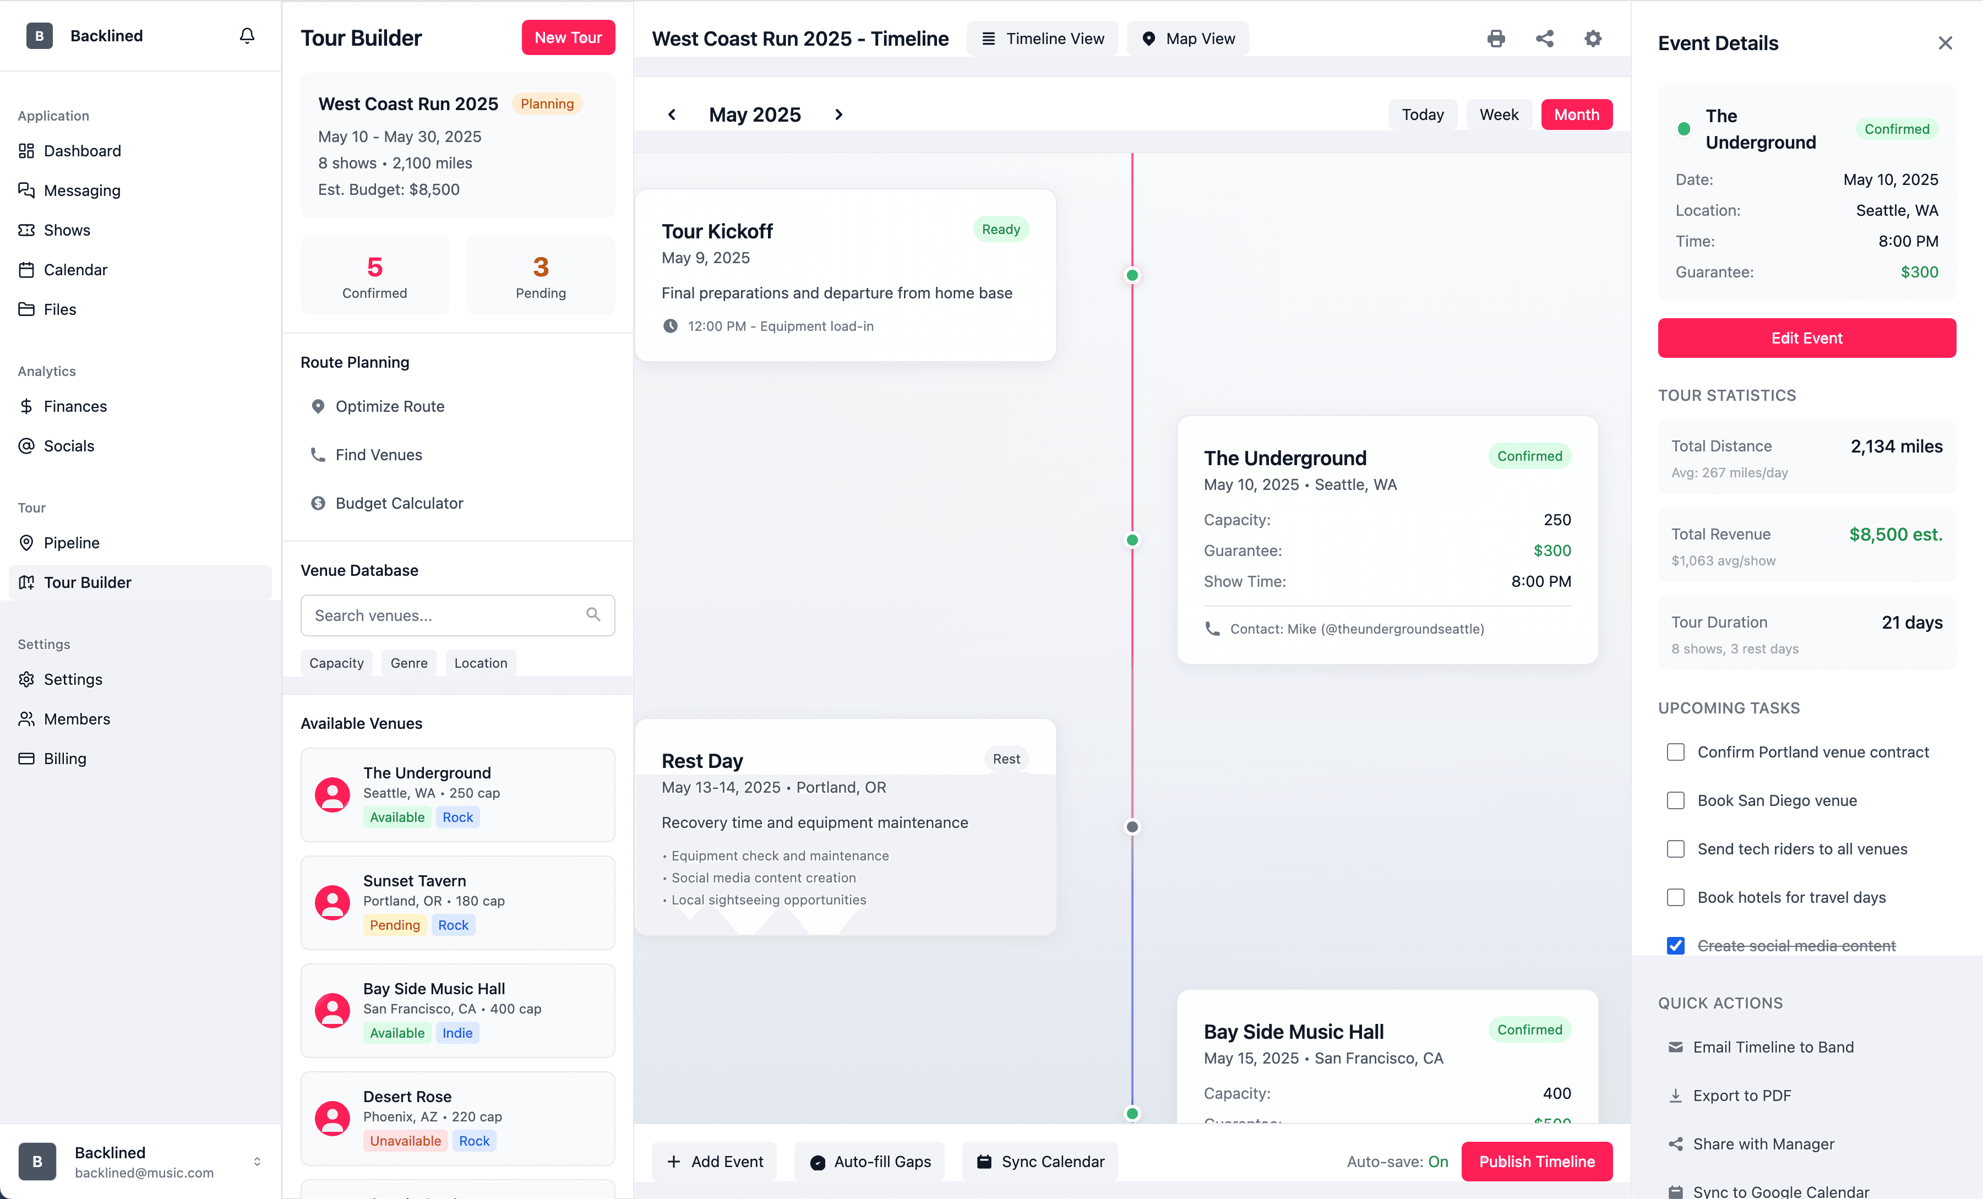This screenshot has width=1983, height=1199.
Task: Go to next month arrow
Action: 838,115
